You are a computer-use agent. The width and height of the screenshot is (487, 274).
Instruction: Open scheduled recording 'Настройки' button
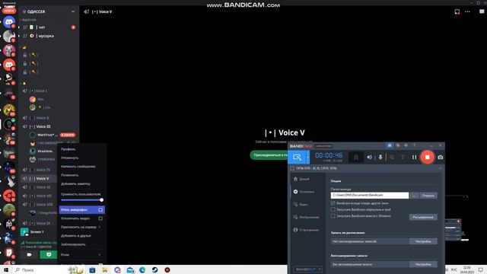point(423,241)
